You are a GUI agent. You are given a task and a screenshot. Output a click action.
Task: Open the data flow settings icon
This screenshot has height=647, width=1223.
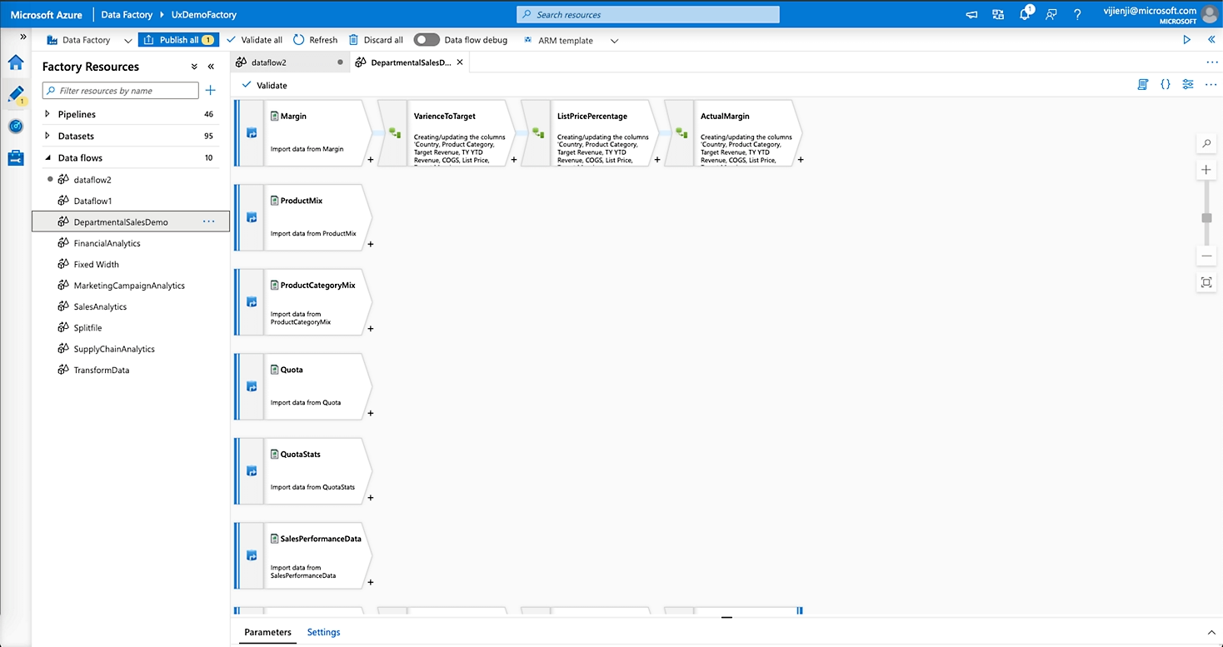pos(1188,84)
